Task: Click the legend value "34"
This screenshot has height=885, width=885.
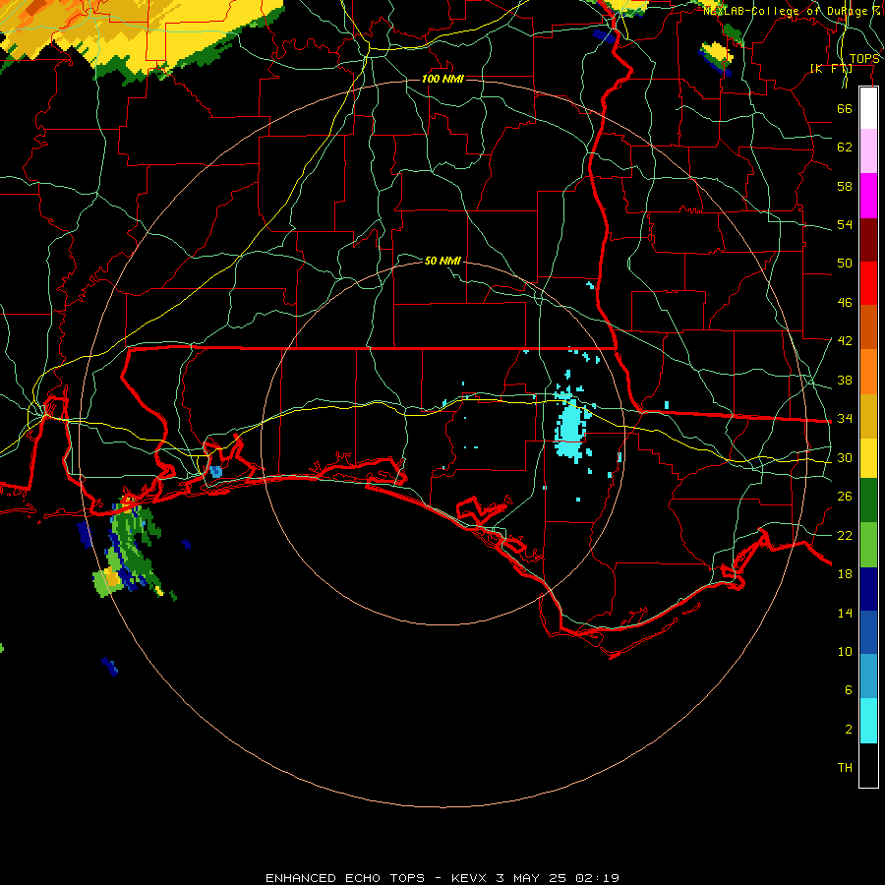Action: pos(845,419)
